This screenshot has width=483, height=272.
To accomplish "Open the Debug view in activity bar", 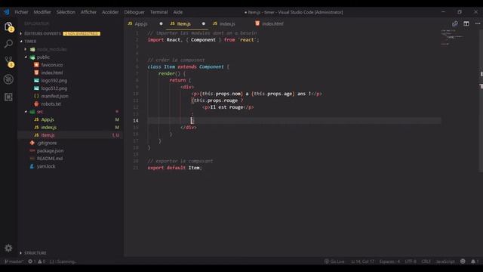I will pyautogui.click(x=8, y=79).
